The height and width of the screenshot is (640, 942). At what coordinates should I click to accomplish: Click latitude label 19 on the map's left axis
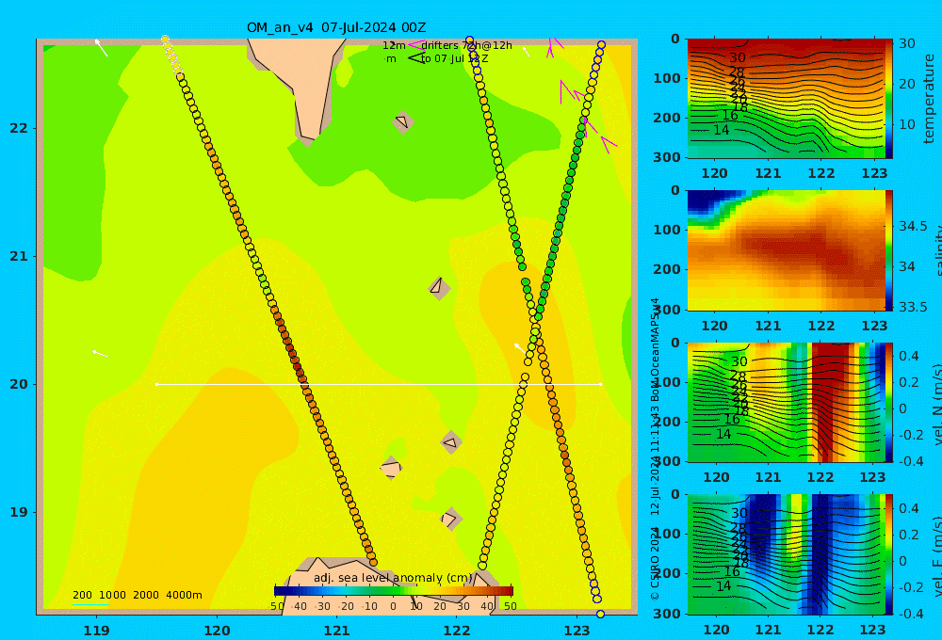coord(19,512)
